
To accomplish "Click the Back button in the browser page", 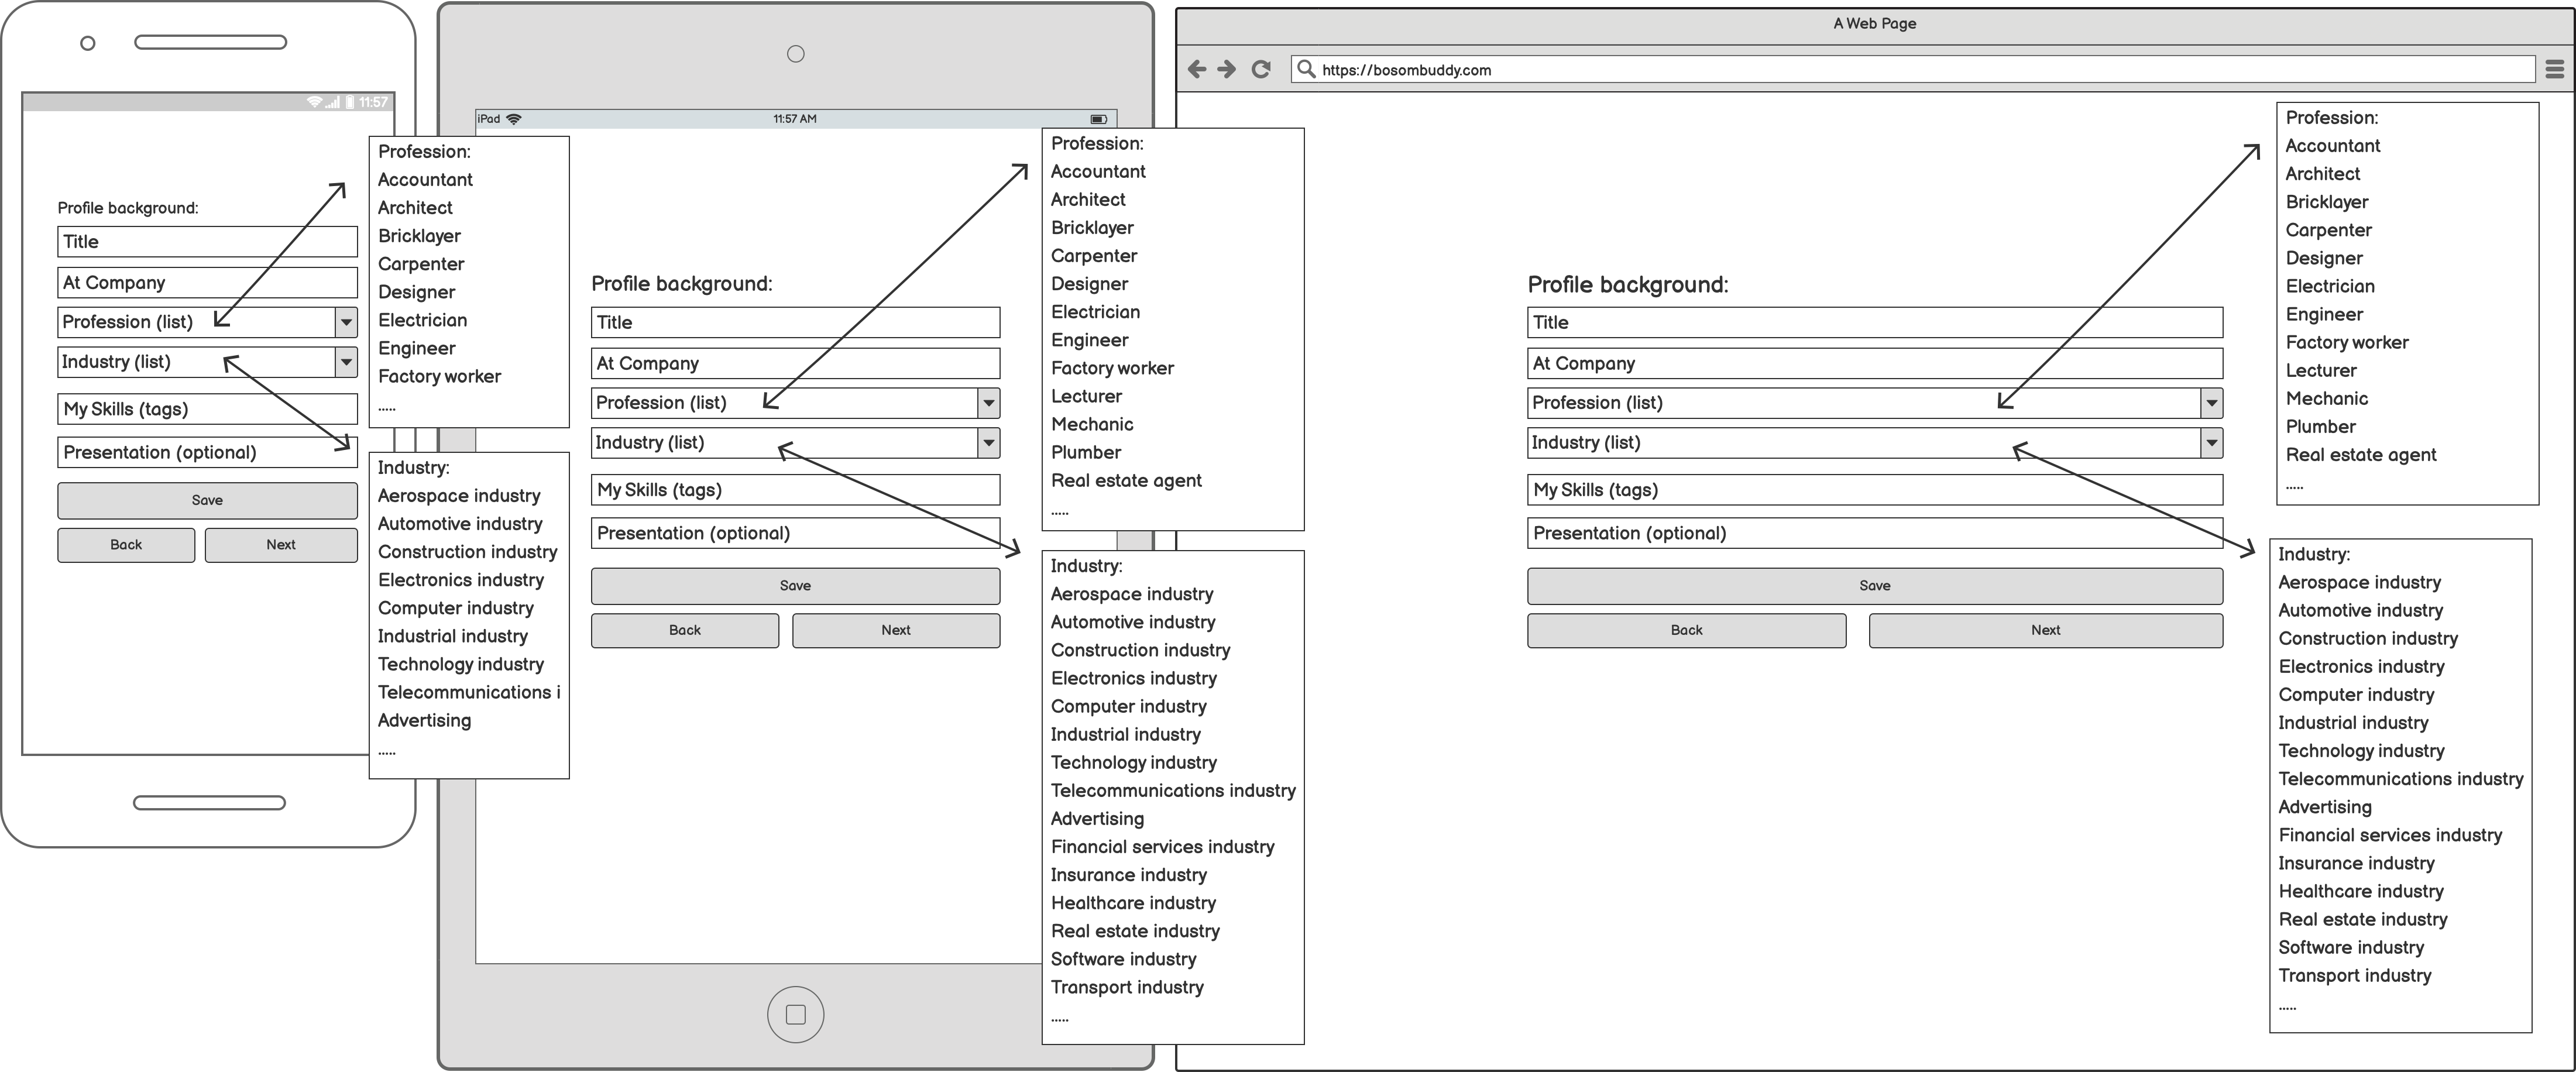I will tap(1686, 630).
